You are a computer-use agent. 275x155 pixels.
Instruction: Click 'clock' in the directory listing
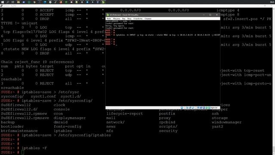[59, 105]
